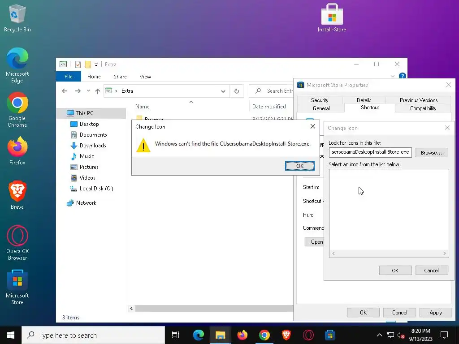Switch to File Explorer in taskbar
The height and width of the screenshot is (344, 459).
click(220, 335)
